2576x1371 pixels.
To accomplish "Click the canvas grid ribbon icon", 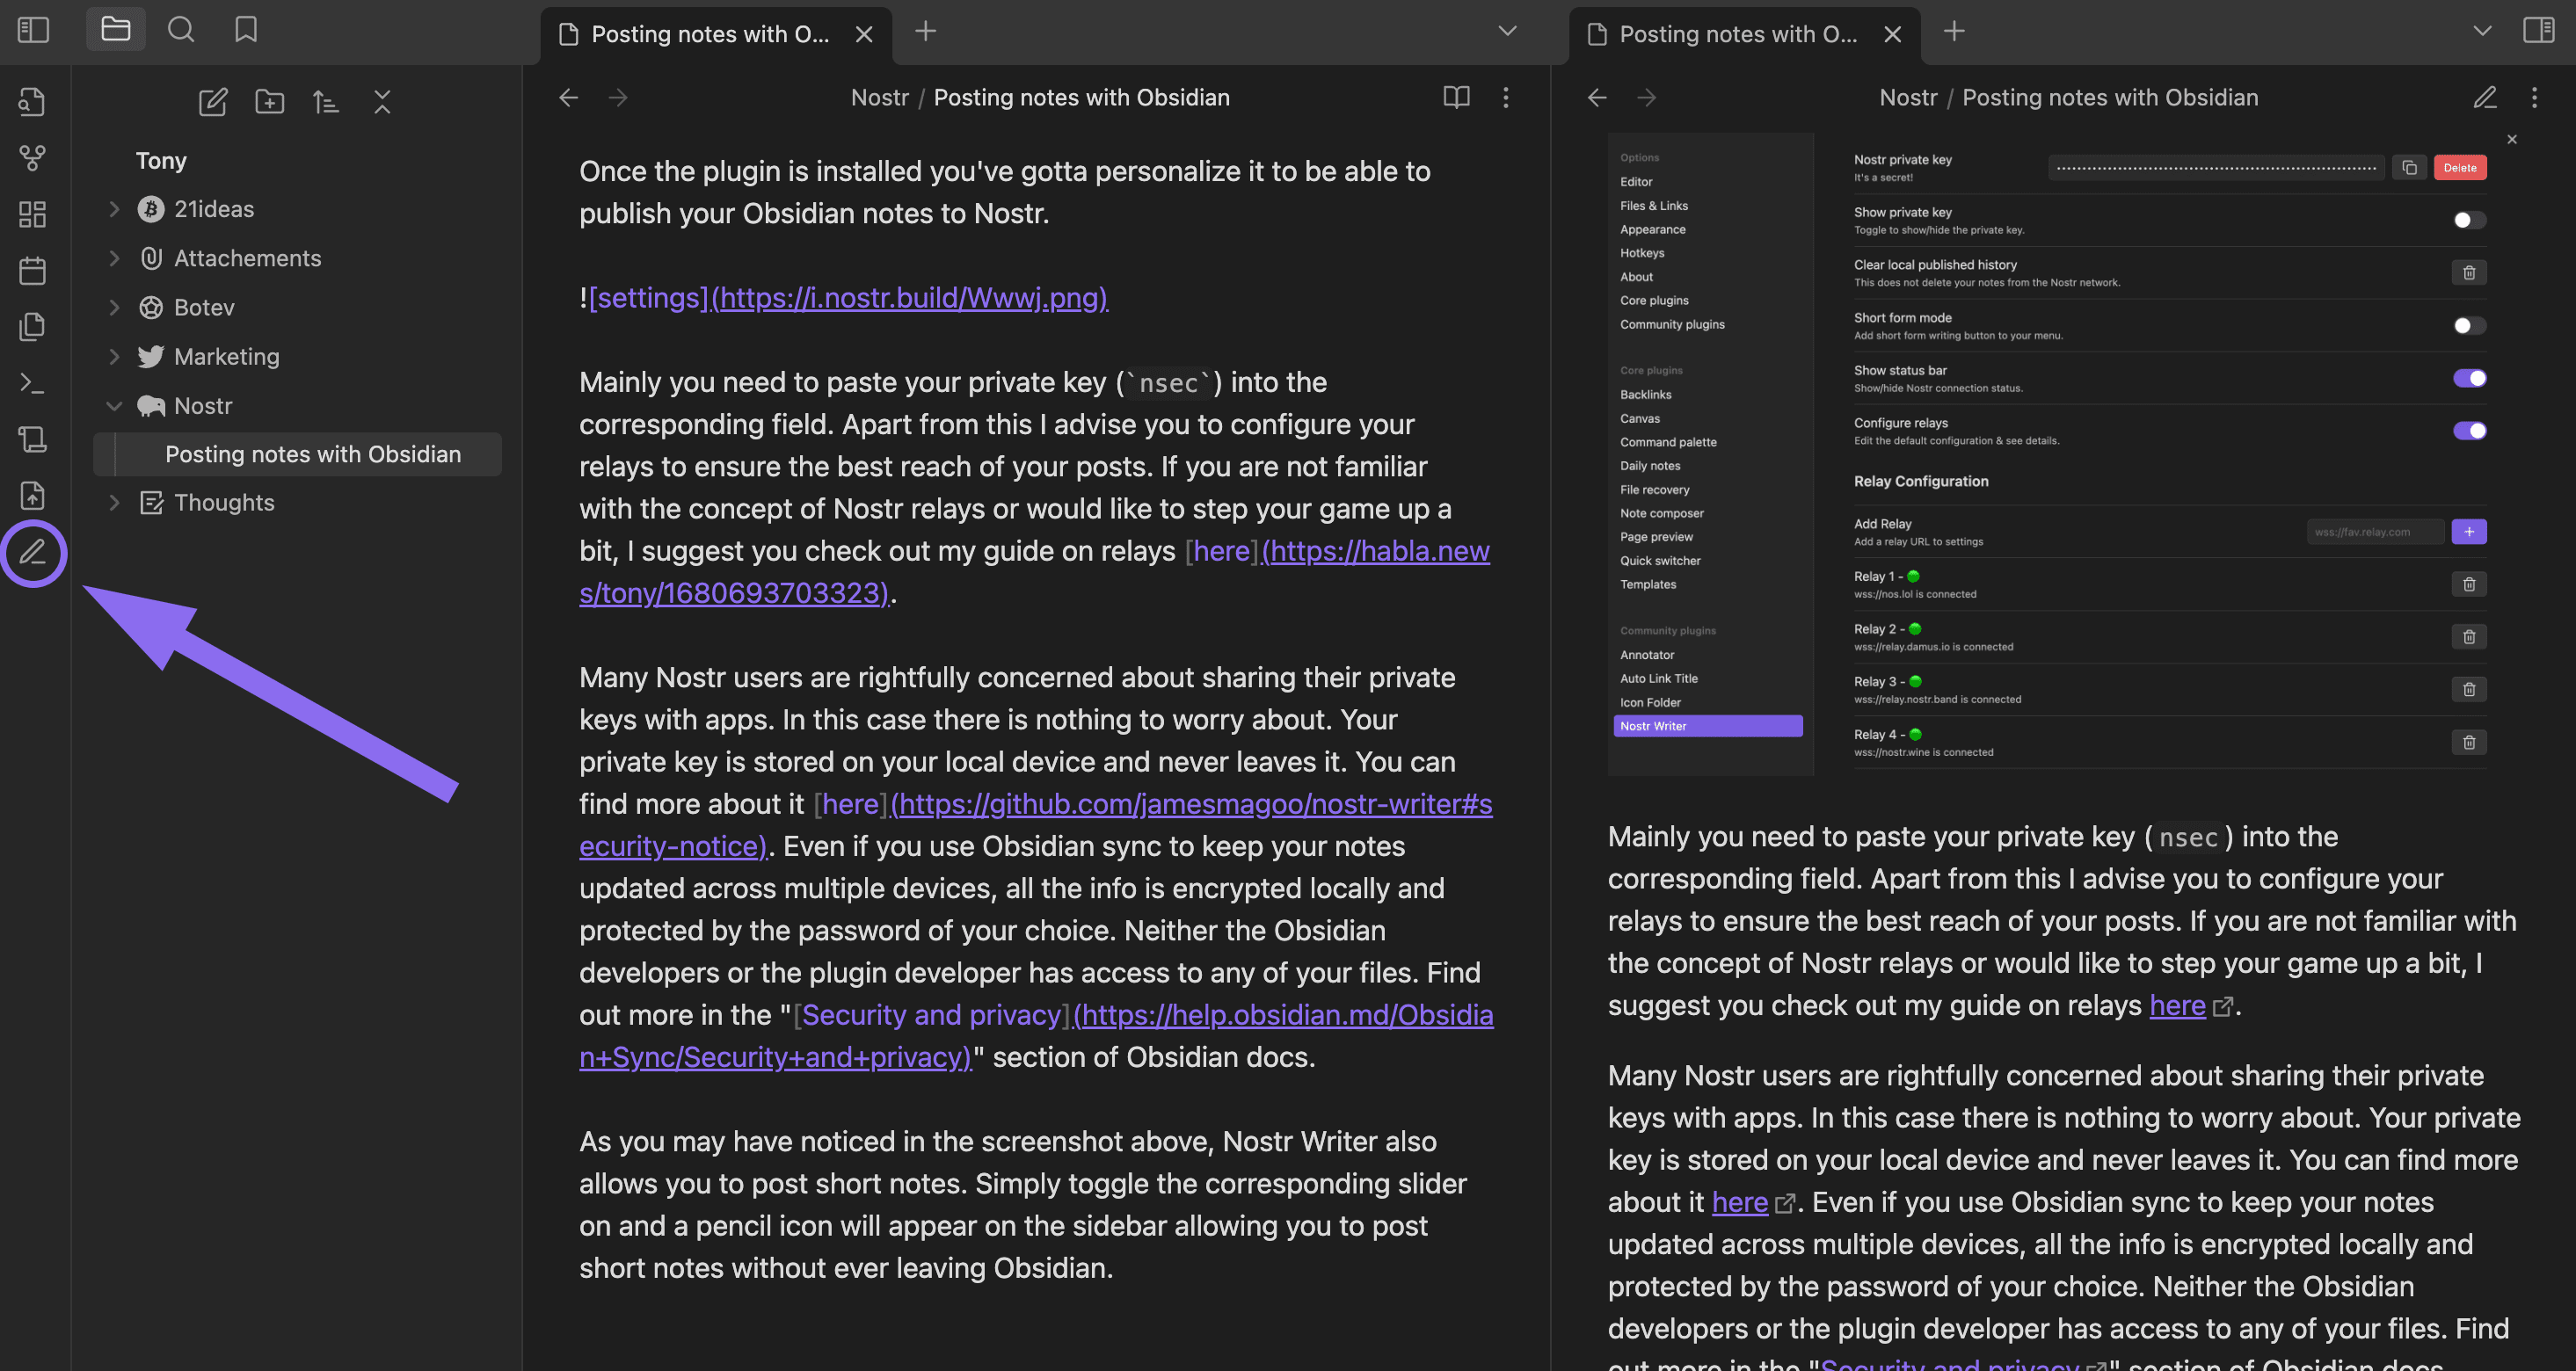I will tap(33, 214).
